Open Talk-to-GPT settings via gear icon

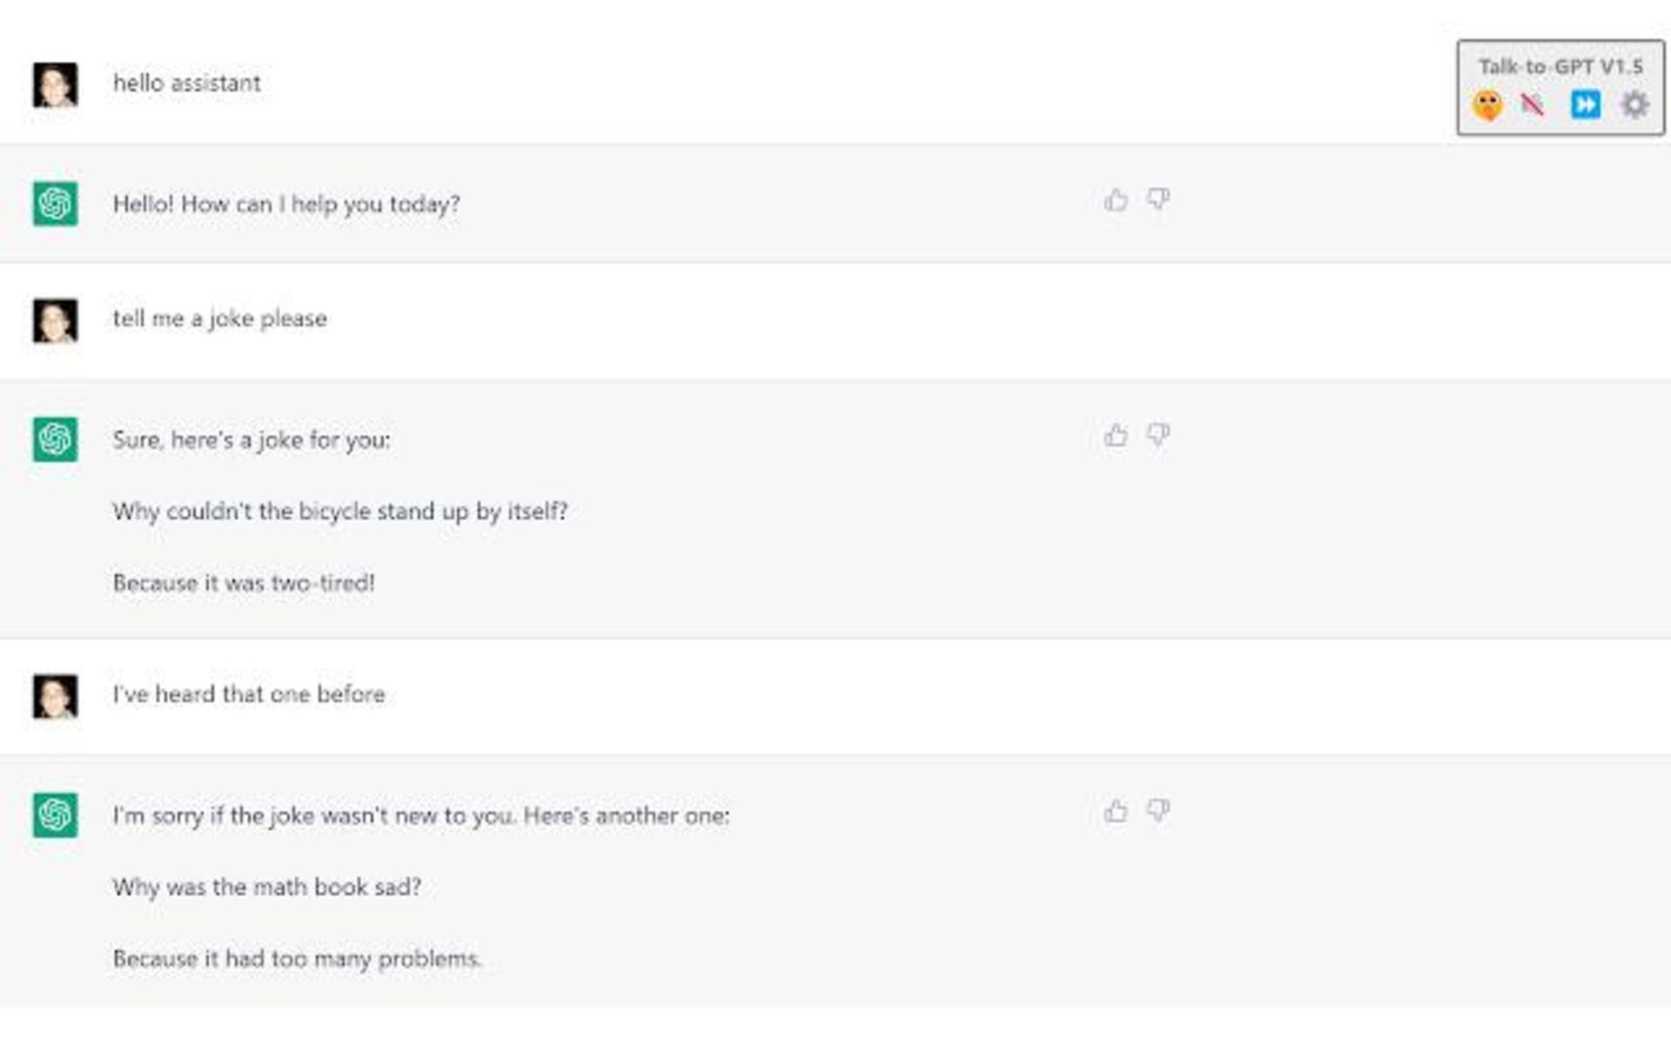point(1635,104)
